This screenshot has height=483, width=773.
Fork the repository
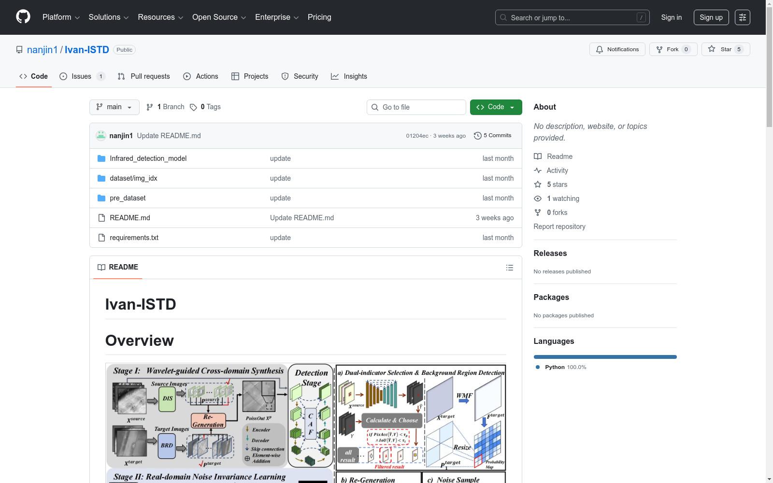673,49
